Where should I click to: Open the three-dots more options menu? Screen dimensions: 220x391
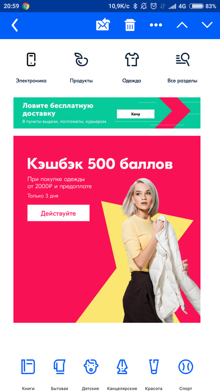point(156,25)
